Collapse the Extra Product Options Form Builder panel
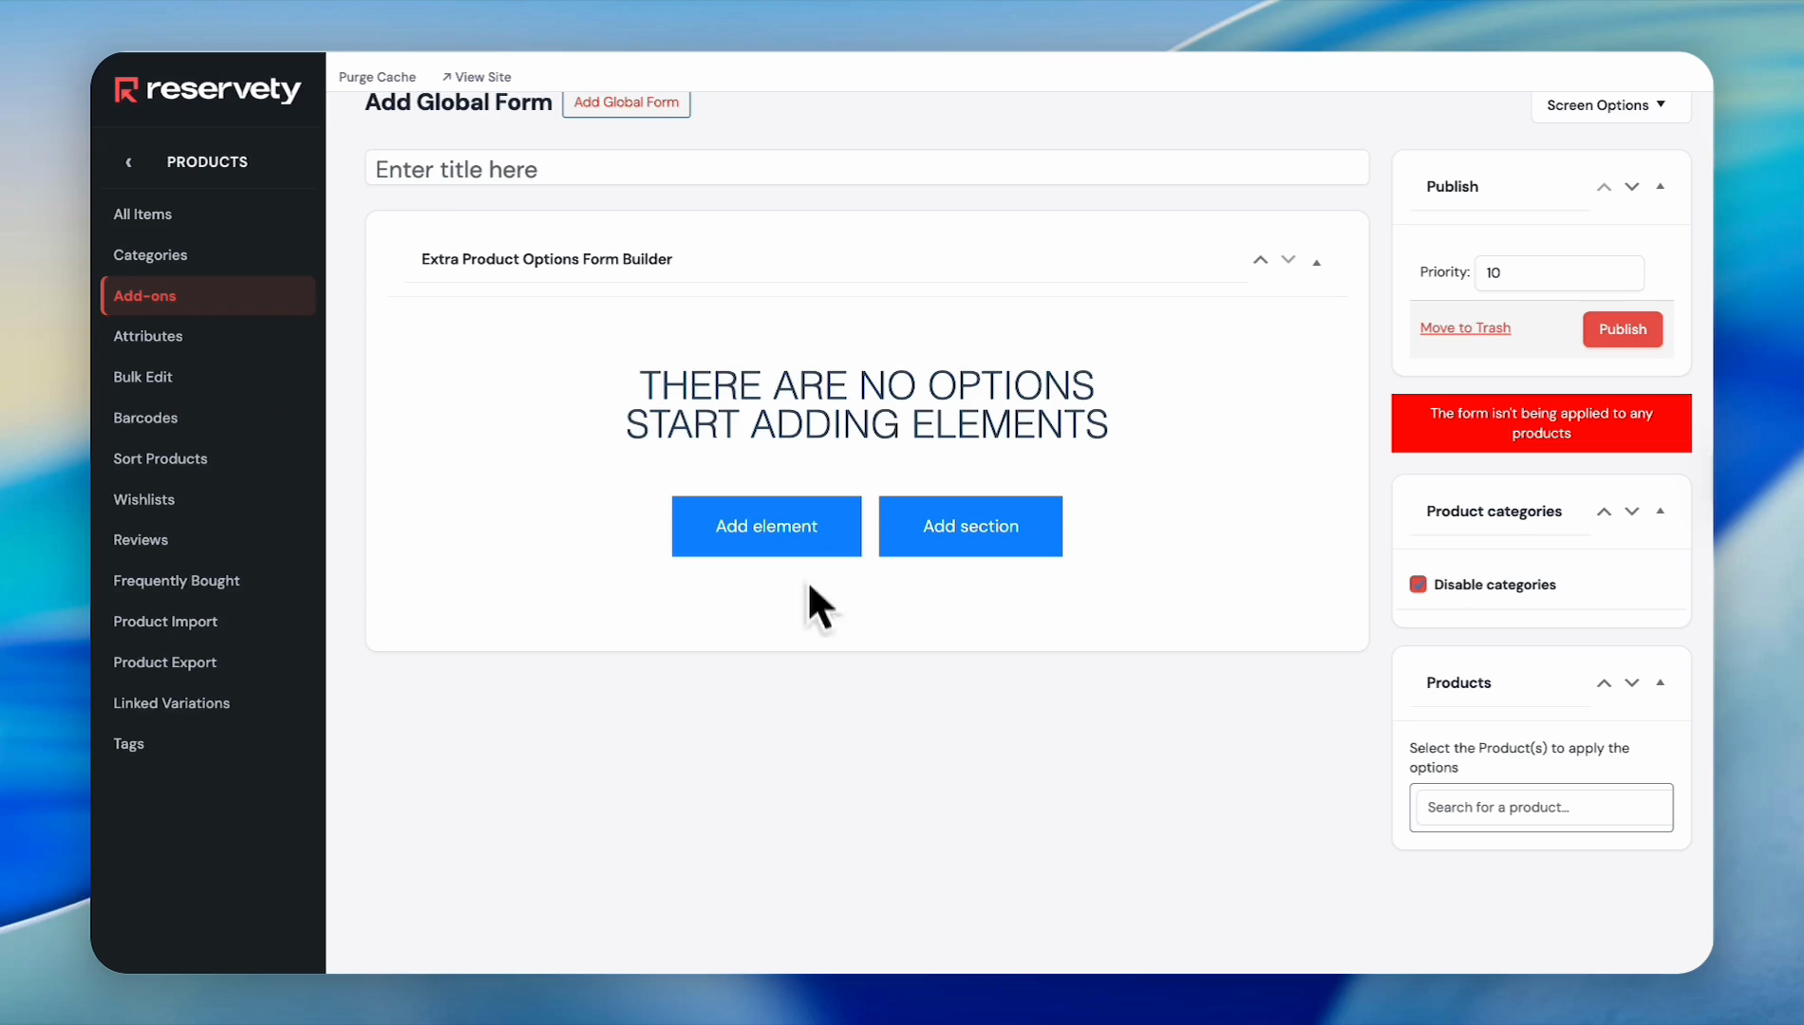The height and width of the screenshot is (1025, 1804). click(x=1316, y=262)
